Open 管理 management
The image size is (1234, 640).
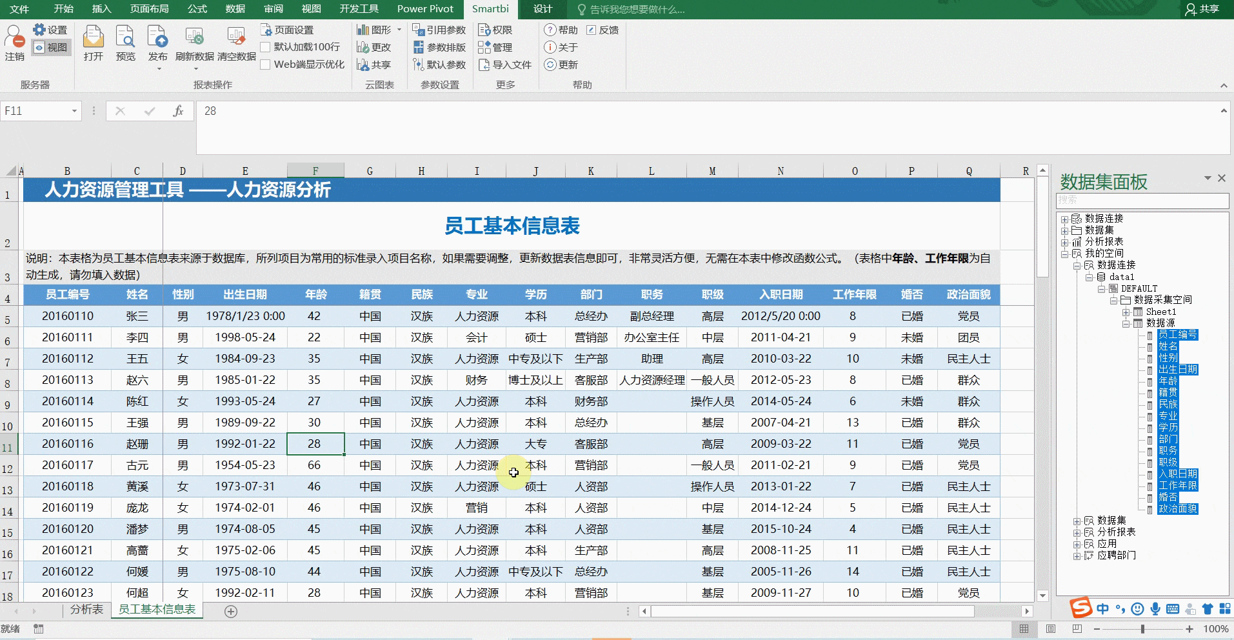pyautogui.click(x=495, y=47)
